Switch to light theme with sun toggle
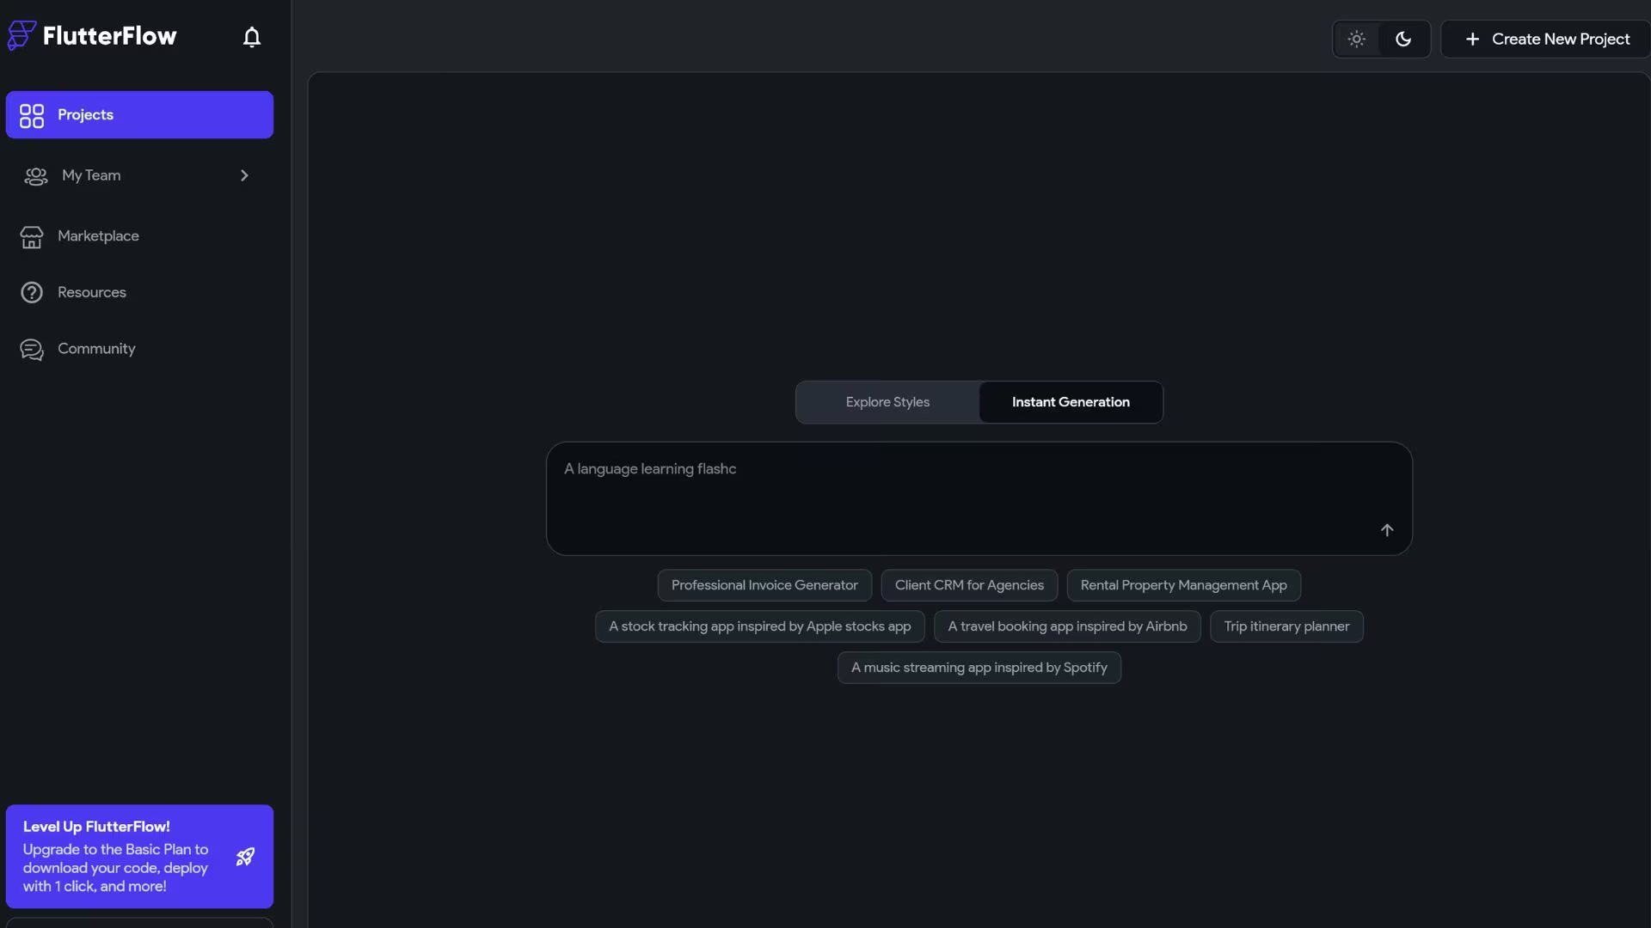This screenshot has height=928, width=1651. coord(1357,40)
